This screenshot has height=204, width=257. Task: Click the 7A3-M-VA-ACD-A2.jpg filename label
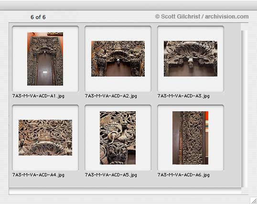[x=111, y=96]
